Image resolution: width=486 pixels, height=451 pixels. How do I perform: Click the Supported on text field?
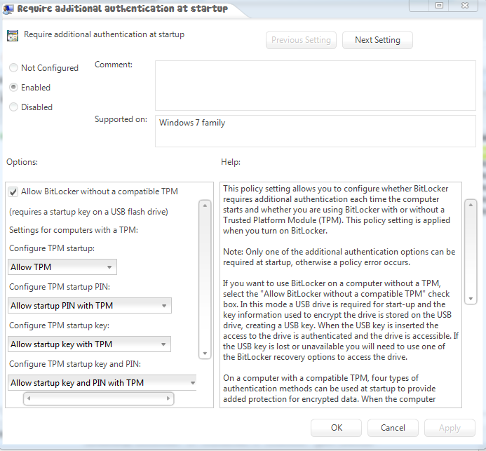pos(316,131)
